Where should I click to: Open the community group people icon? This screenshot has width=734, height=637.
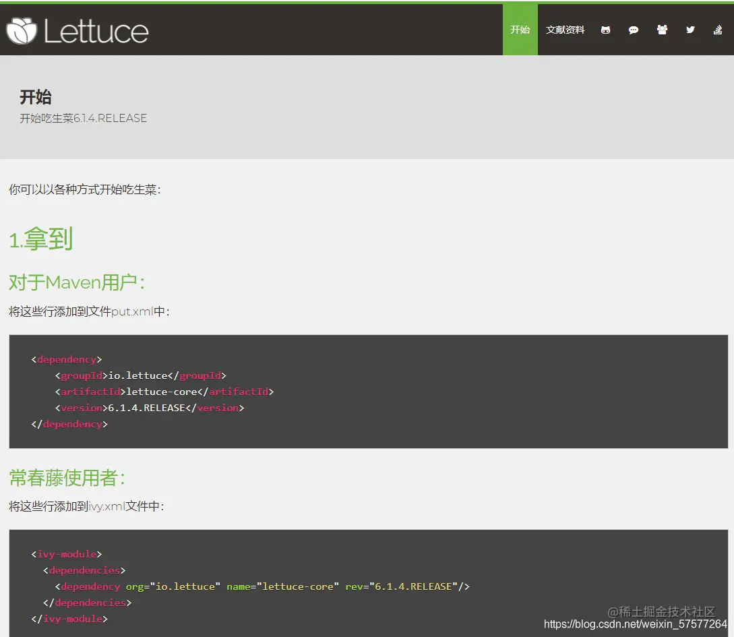(662, 30)
